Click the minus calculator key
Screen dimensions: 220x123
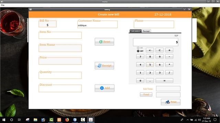click(x=169, y=56)
